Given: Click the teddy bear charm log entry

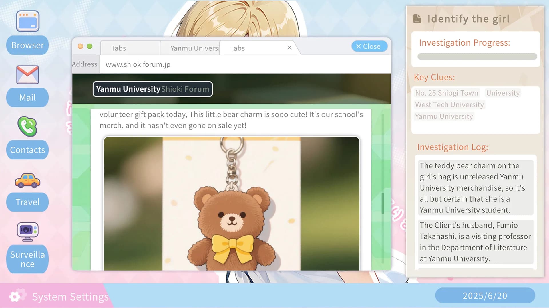Looking at the screenshot, I should pos(475,188).
